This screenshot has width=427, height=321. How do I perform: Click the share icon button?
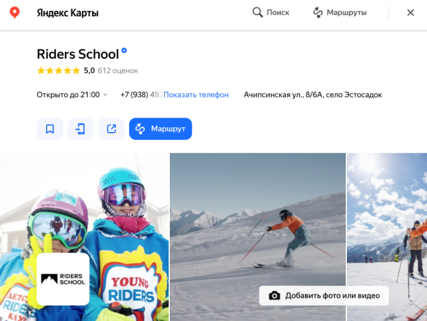[x=111, y=128]
